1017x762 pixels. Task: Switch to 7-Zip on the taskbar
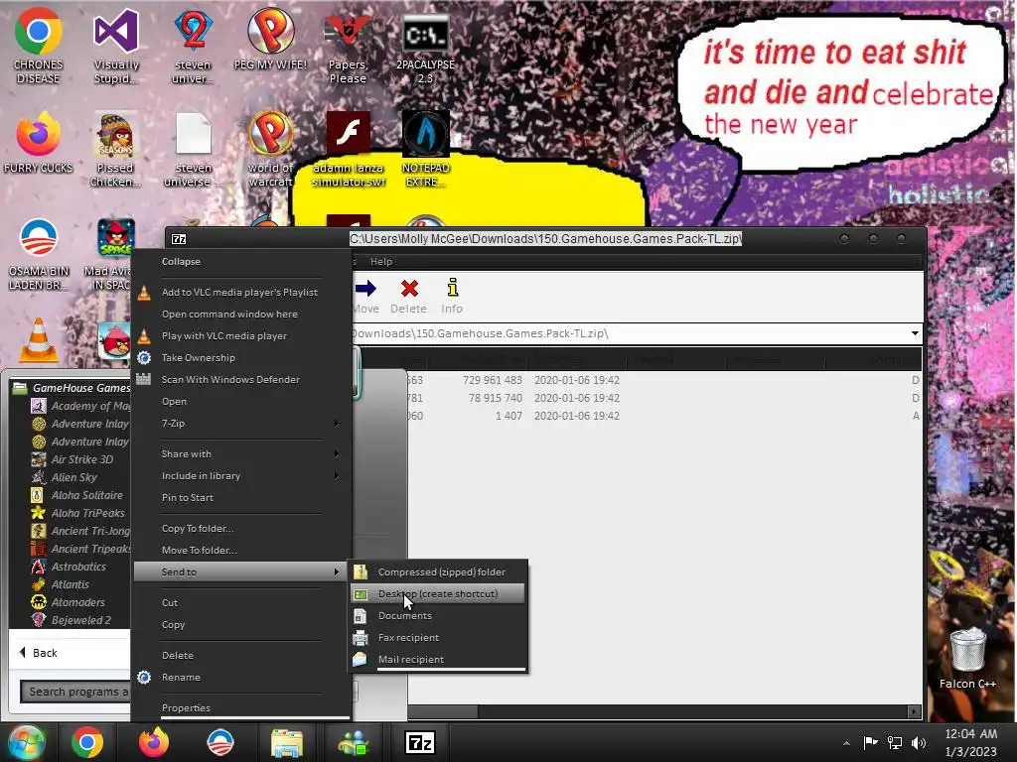[420, 742]
